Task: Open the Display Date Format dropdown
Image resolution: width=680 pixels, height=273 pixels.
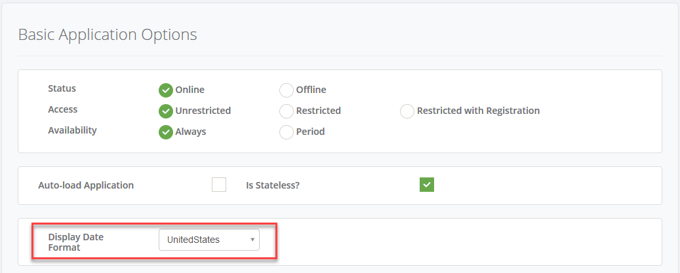Action: click(209, 240)
